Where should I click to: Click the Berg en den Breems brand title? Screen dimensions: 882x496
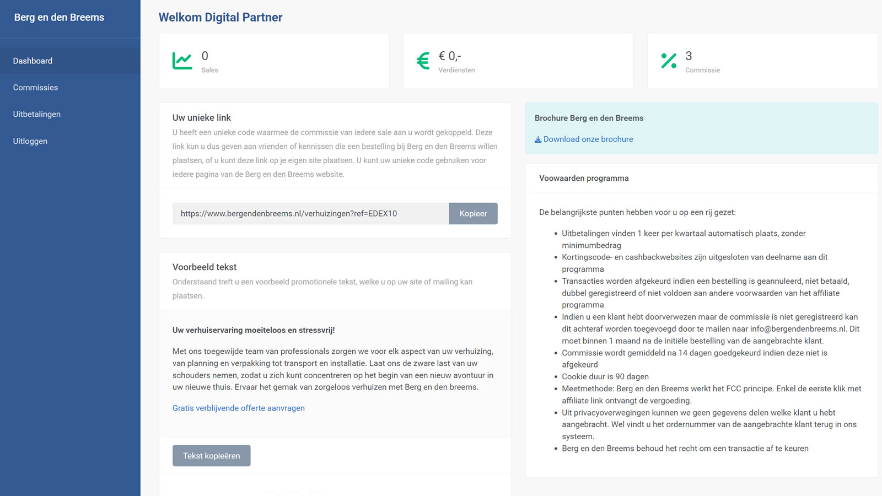[x=59, y=17]
